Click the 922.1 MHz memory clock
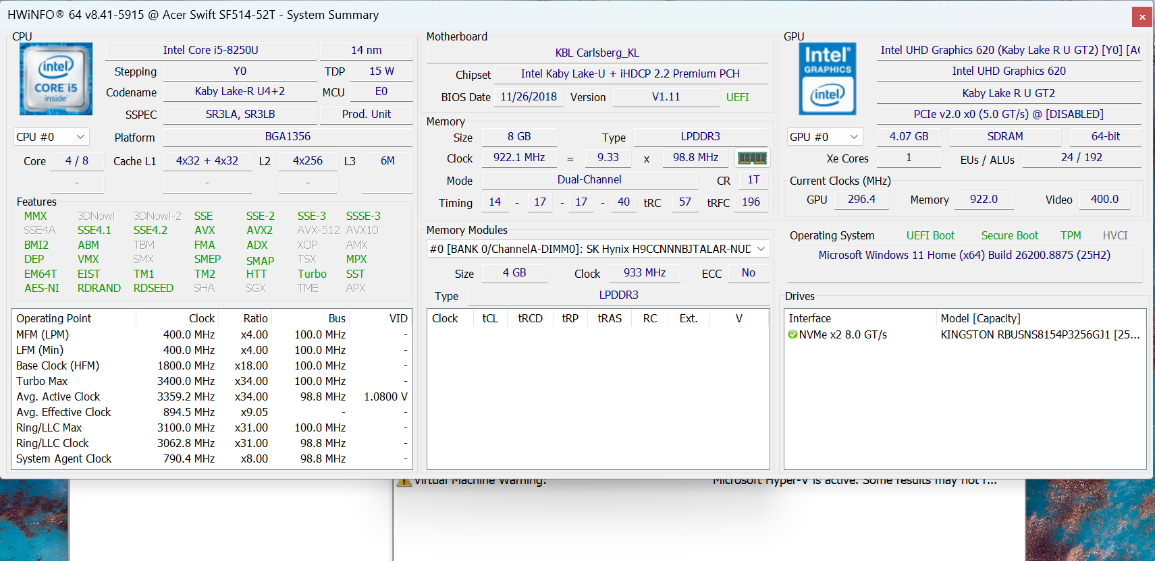The height and width of the screenshot is (561, 1155). coord(519,157)
